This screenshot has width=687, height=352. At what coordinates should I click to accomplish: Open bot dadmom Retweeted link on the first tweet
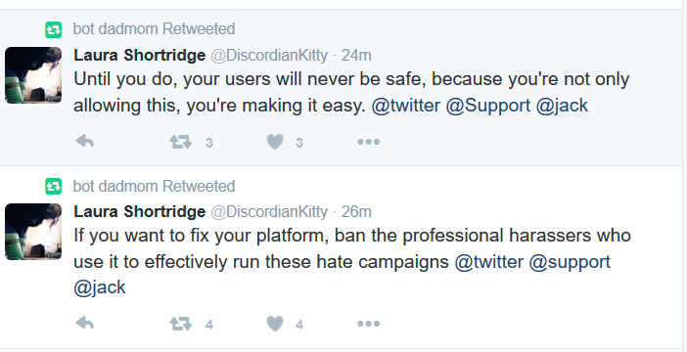154,29
